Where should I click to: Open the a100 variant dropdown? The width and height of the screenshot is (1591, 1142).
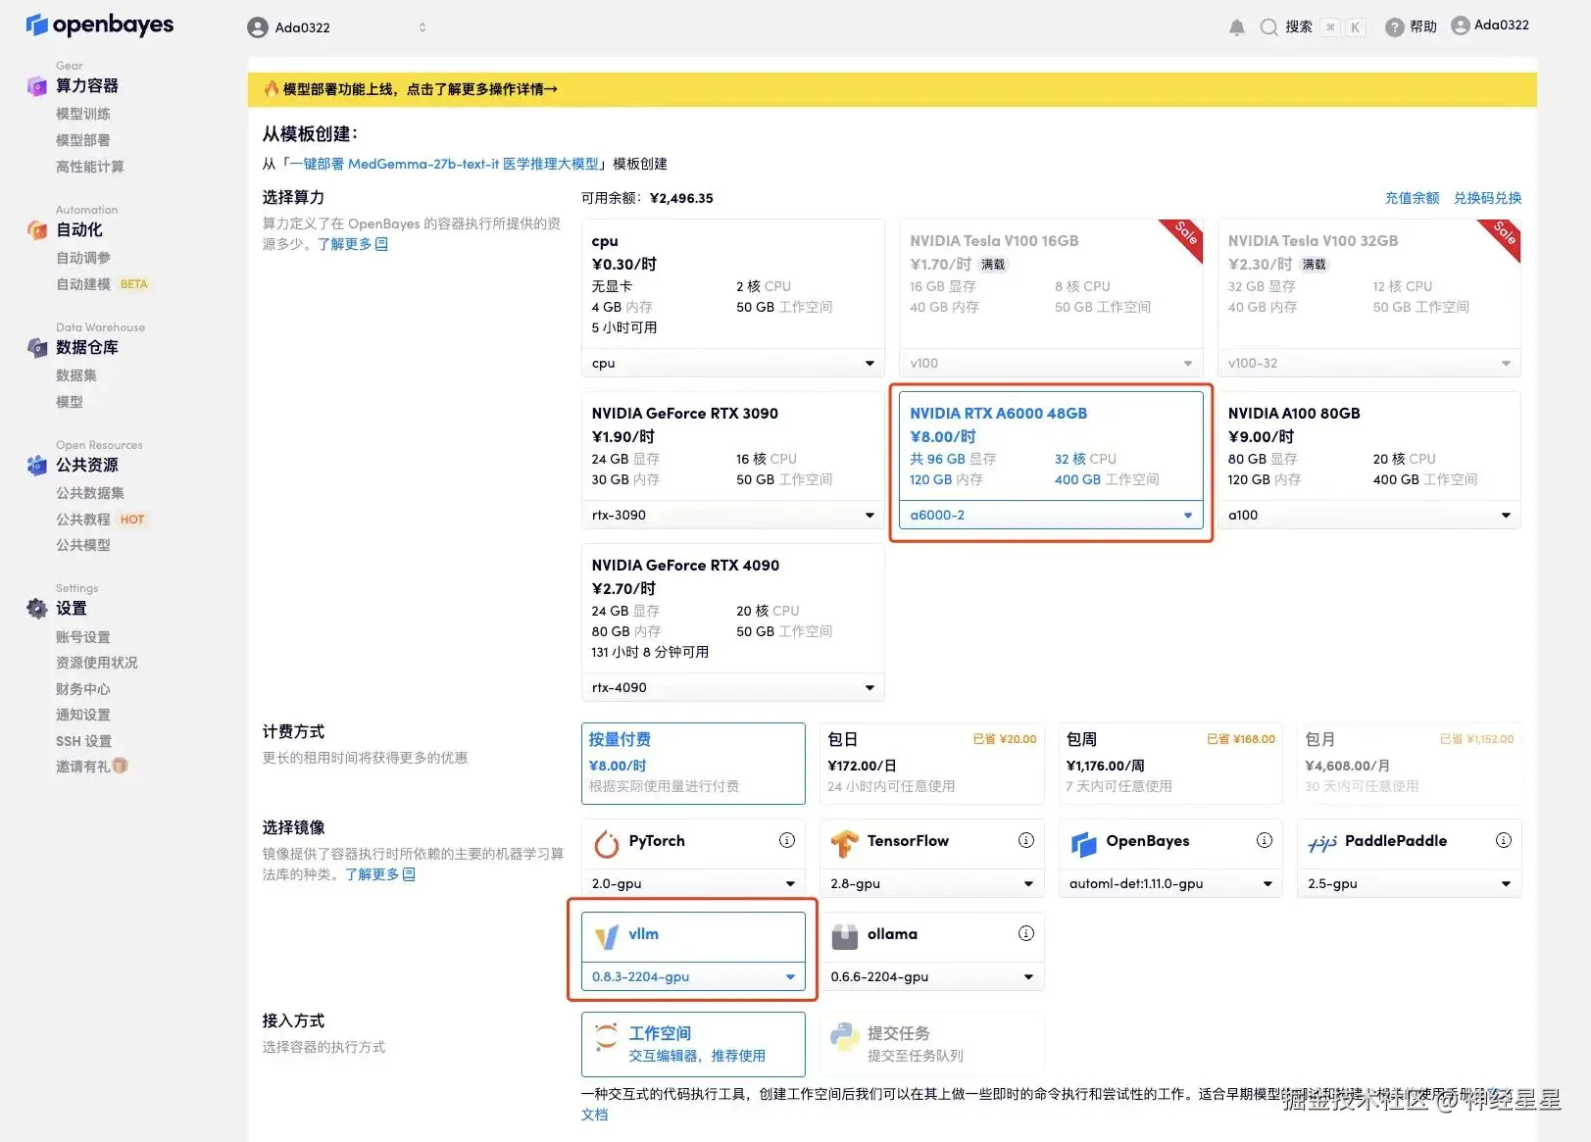click(x=1369, y=516)
